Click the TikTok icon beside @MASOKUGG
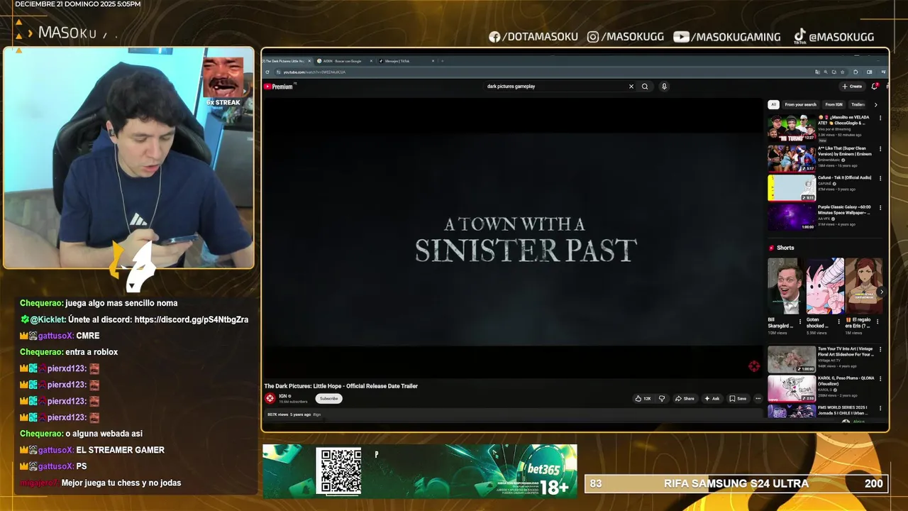 pyautogui.click(x=799, y=36)
